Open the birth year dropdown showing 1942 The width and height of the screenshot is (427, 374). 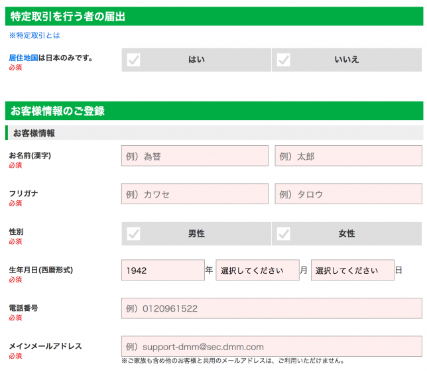(x=162, y=271)
